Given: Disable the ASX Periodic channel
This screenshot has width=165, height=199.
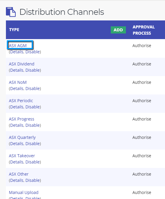Looking at the screenshot, I should click(33, 107).
